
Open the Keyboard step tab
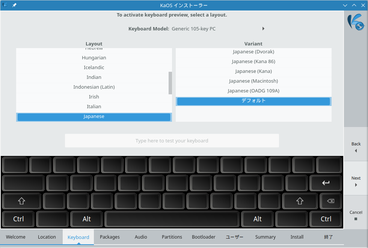point(78,237)
